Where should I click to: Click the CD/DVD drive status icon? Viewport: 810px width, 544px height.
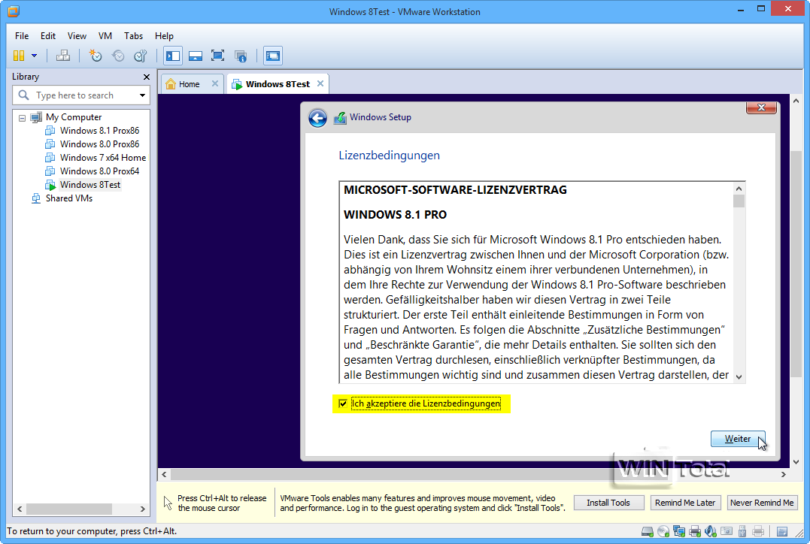point(663,531)
